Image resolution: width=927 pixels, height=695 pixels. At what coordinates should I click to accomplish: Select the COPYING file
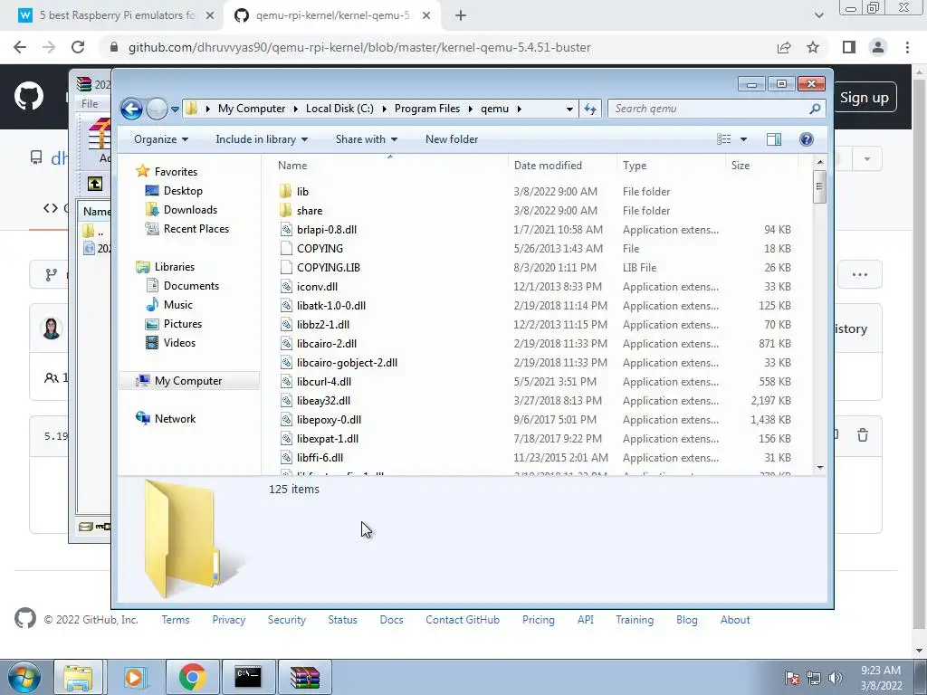[320, 249]
